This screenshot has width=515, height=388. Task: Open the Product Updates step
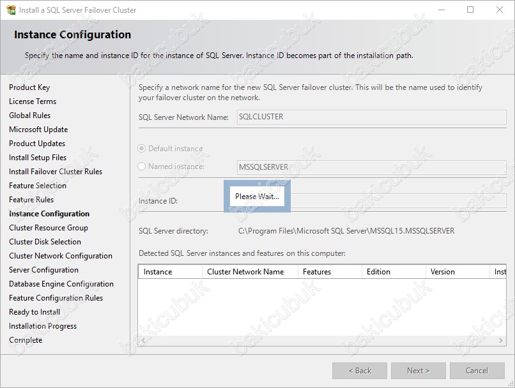[37, 144]
